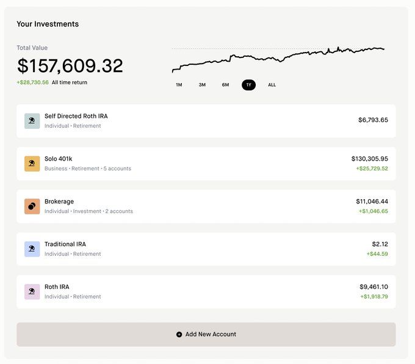Screen dimensions: 415x364
Task: Click the orange Brokerage coins icon
Action: [32, 206]
